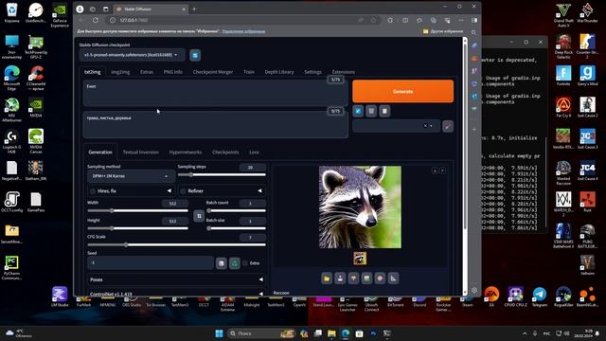Screen dimensions: 606x341
Task: Open the styles dropdown below Generate
Action: (396, 126)
